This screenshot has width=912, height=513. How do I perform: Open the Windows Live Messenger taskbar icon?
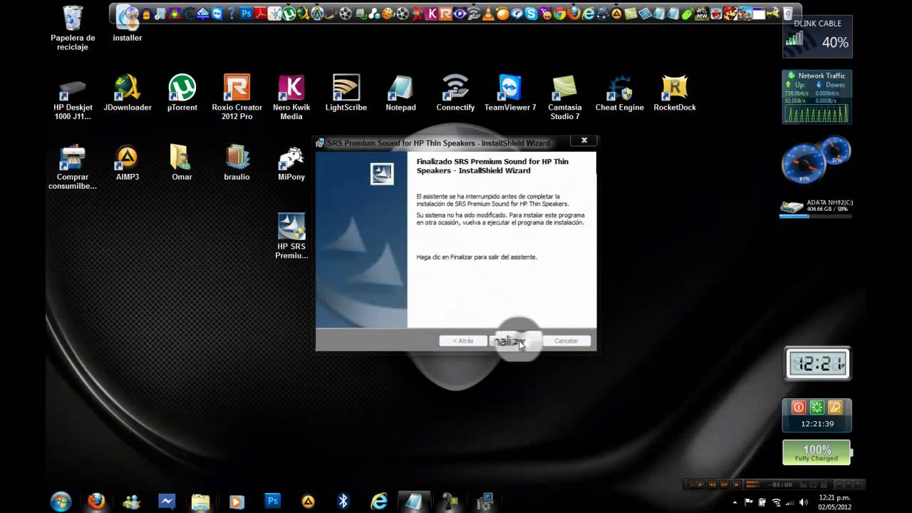132,502
